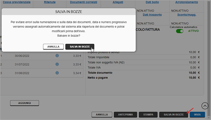Click Netto a pagare label
This screenshot has height=120, width=211.
pos(98,78)
